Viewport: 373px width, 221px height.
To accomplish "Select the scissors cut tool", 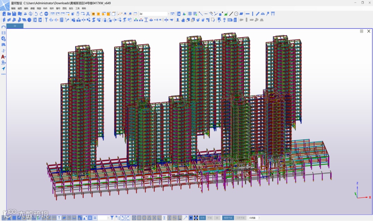I will pyautogui.click(x=88, y=14).
